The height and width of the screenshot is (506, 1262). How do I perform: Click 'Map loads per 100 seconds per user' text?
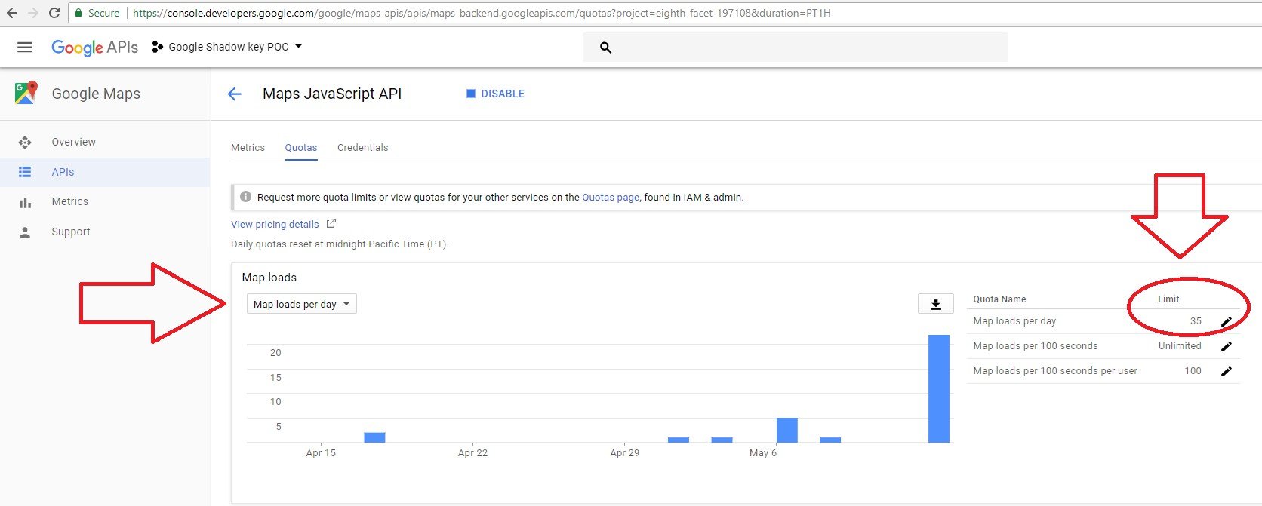coord(1055,371)
